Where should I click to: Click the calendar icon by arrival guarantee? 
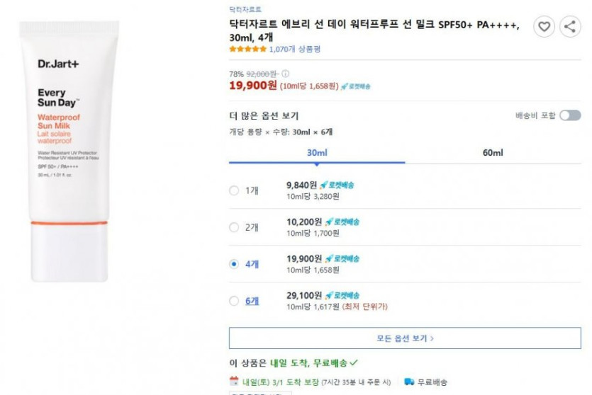click(235, 382)
